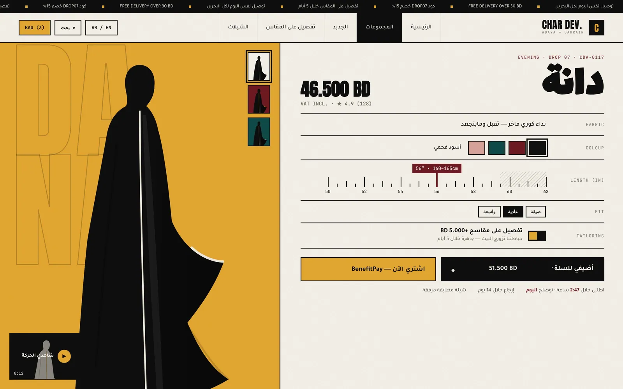Click the 46.500 BD price
Image resolution: width=623 pixels, height=389 pixels.
pos(336,89)
